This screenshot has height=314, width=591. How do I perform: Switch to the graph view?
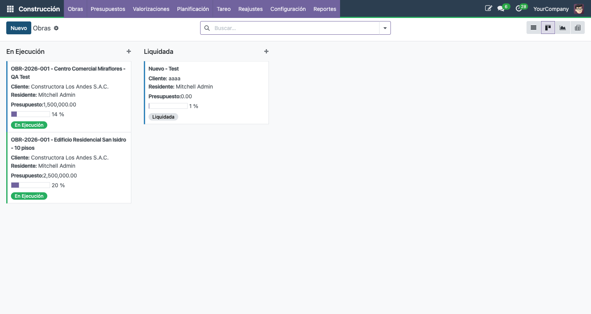coord(563,27)
